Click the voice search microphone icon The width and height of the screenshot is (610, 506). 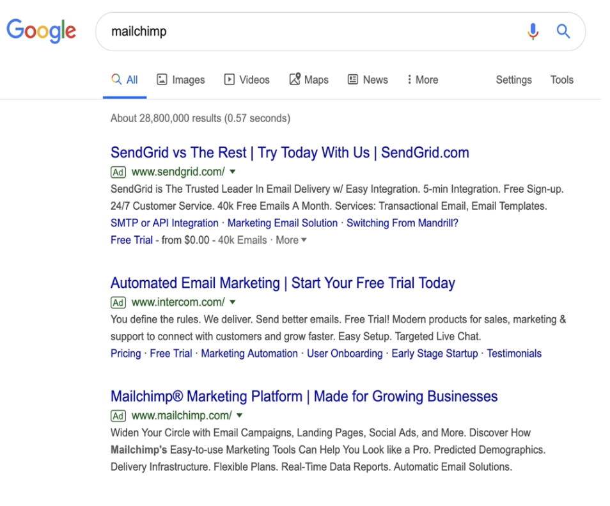click(533, 31)
